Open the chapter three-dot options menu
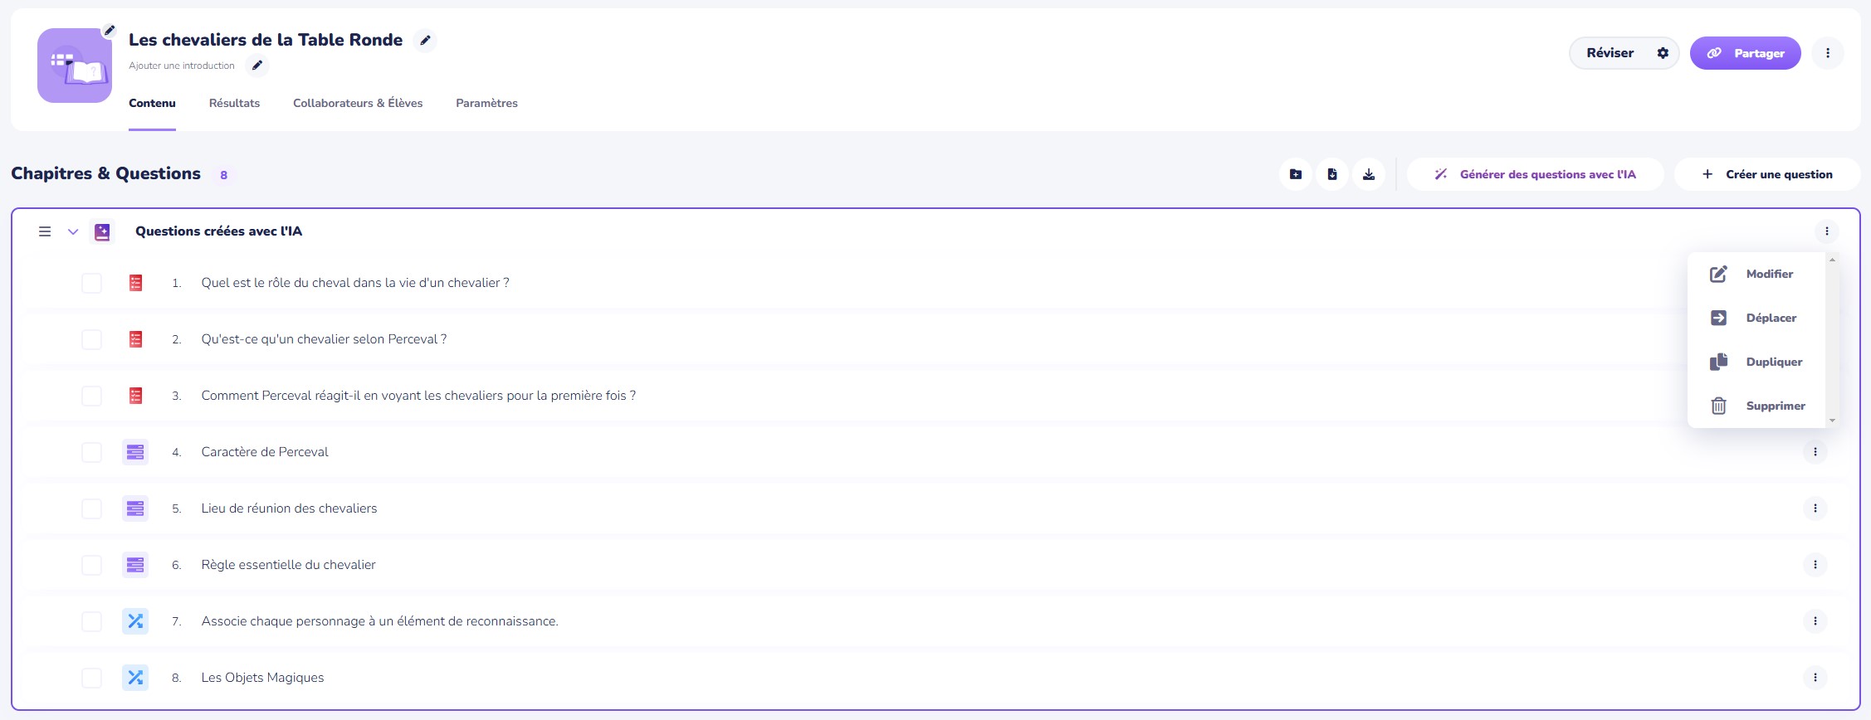Viewport: 1871px width, 720px height. click(x=1827, y=231)
